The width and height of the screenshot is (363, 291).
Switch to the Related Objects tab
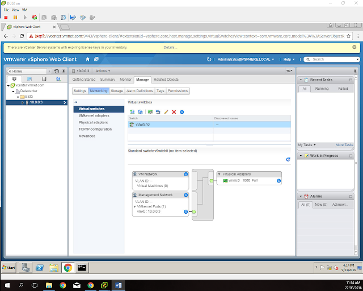tap(166, 80)
